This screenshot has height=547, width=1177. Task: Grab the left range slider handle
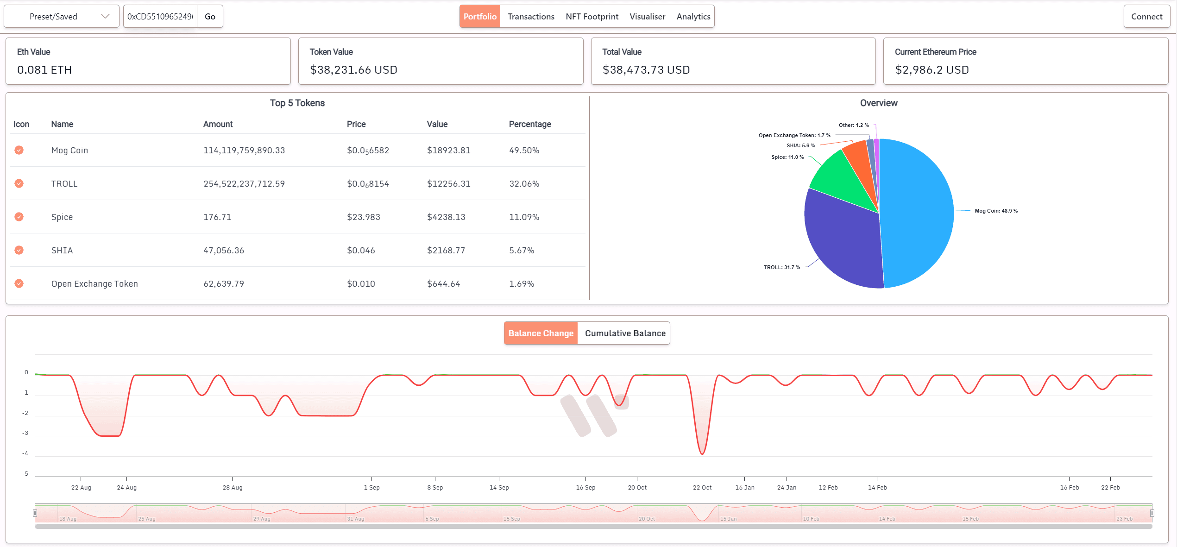[x=35, y=513]
